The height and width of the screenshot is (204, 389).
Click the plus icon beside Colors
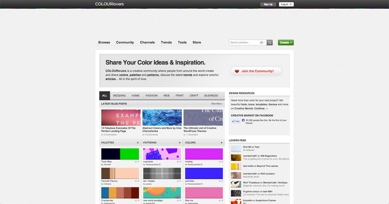pos(221,143)
